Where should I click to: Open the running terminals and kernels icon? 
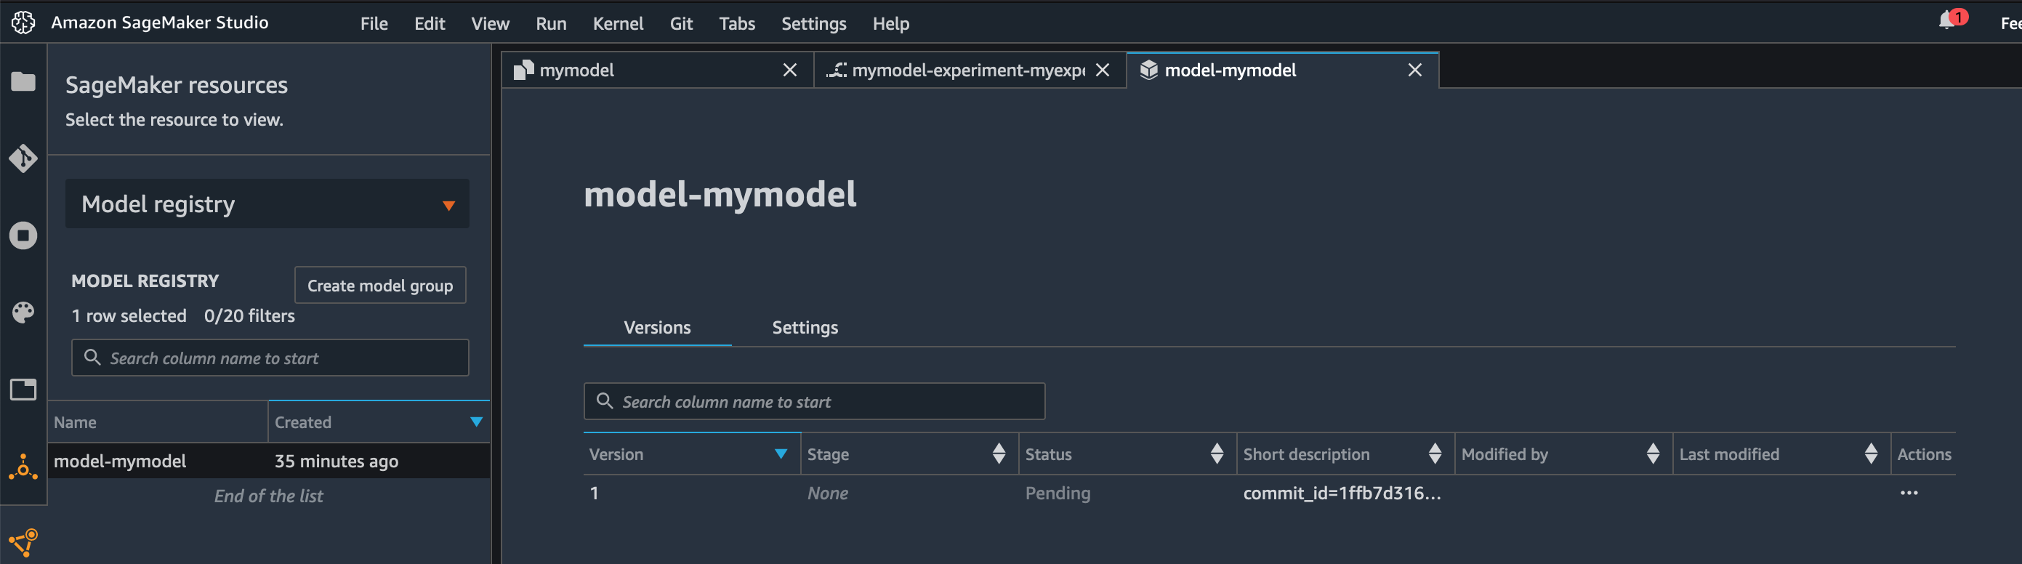click(23, 235)
